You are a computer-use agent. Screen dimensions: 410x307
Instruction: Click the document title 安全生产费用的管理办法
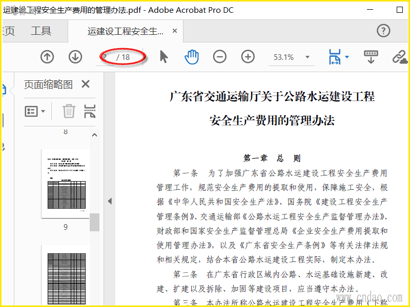pos(272,120)
